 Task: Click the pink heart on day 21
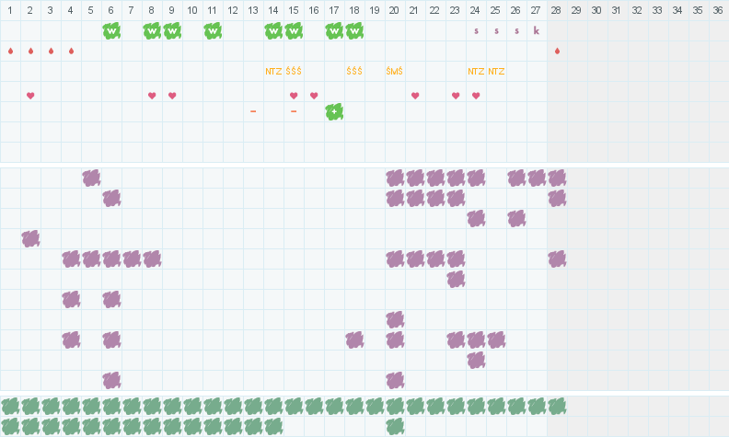[415, 95]
